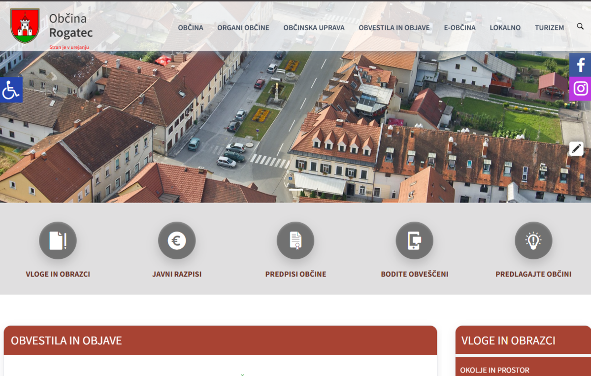Select the E-OBČINA menu item

click(x=459, y=28)
